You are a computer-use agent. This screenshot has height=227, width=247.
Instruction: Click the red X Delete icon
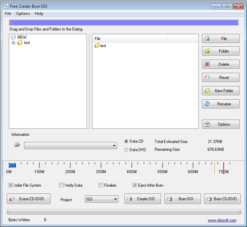coord(207,64)
